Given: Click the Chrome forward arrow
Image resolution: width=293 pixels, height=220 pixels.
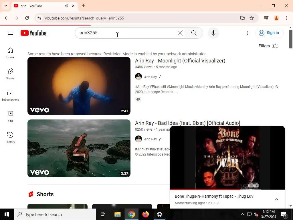Looking at the screenshot, I should (x=17, y=18).
